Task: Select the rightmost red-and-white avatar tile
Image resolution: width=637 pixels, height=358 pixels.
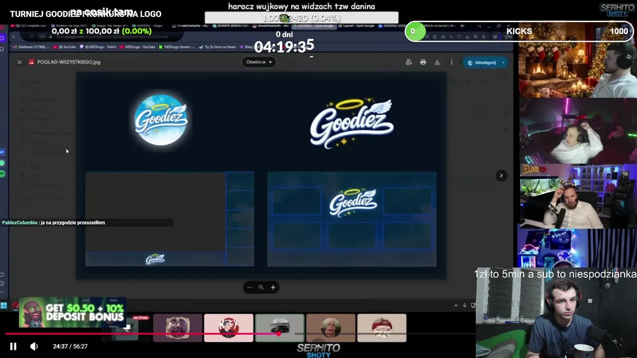Action: [382, 328]
